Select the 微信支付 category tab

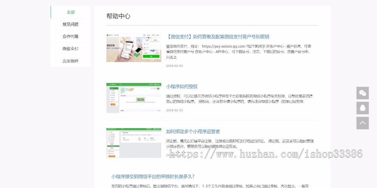tap(71, 49)
